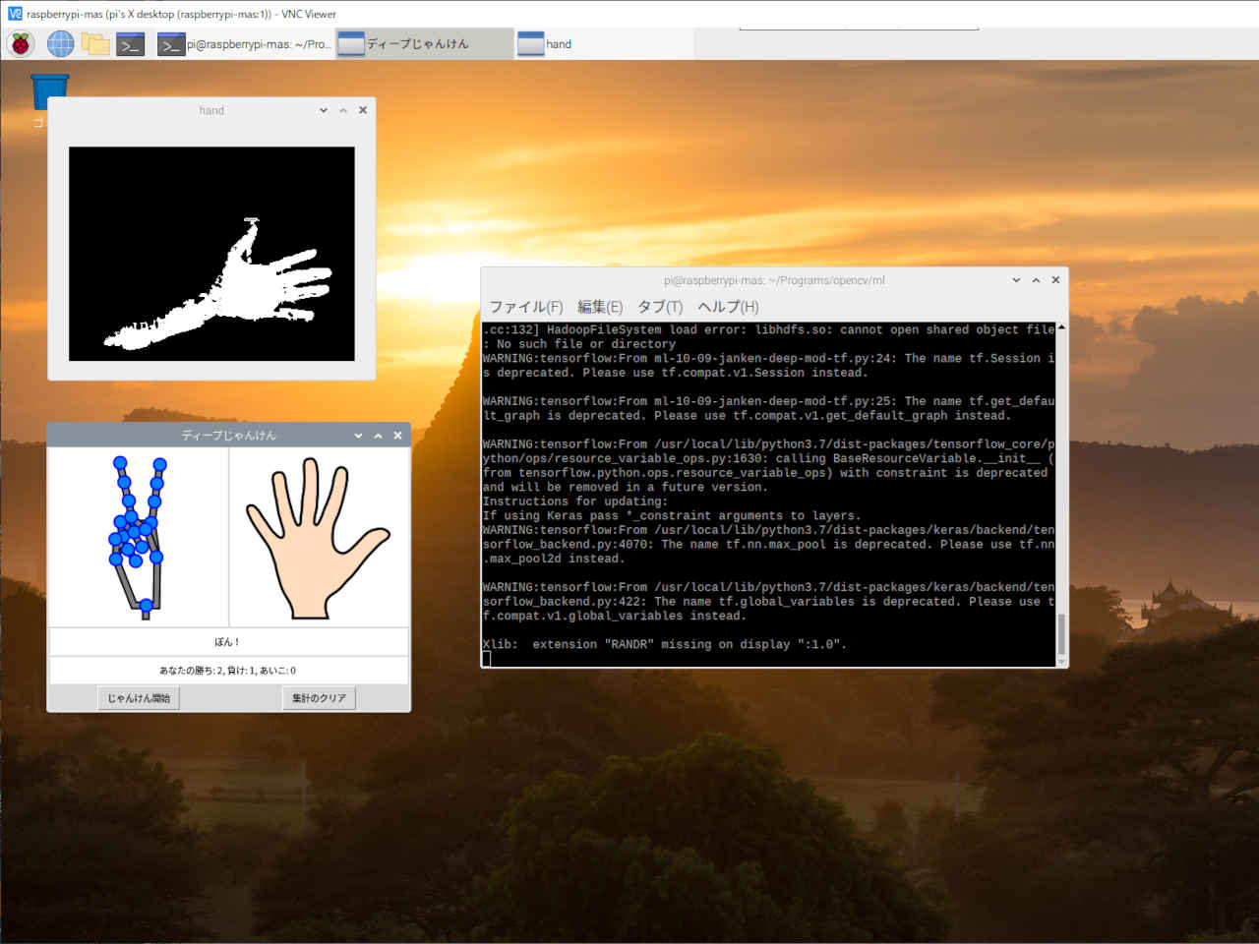Minimize the terminal window
The width and height of the screenshot is (1259, 944).
[1016, 279]
